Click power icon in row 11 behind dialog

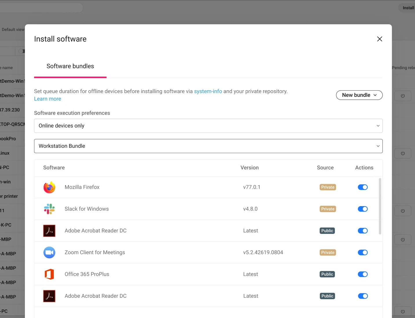(x=403, y=211)
